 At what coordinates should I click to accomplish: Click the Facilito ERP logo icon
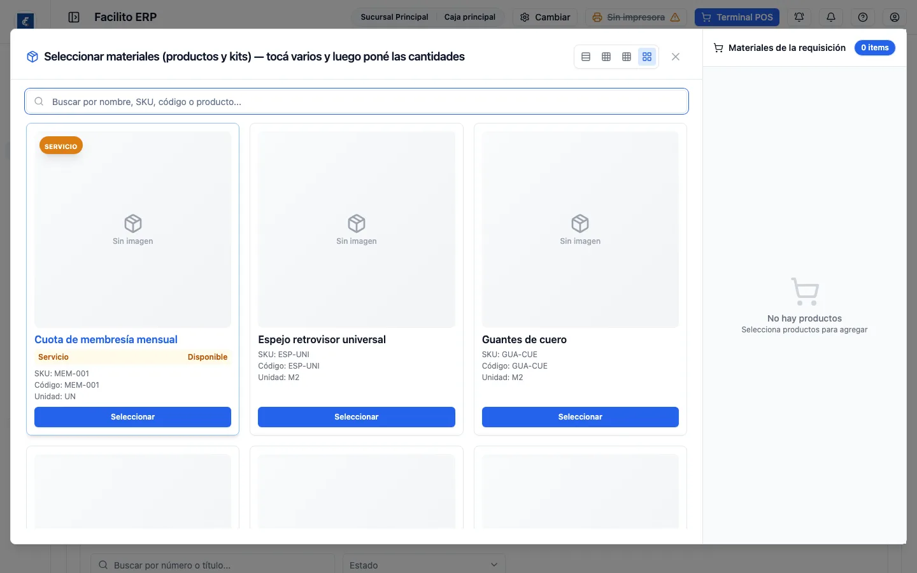coord(25,21)
